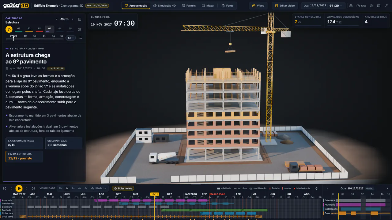Select chapter 04 tab

coord(60,29)
